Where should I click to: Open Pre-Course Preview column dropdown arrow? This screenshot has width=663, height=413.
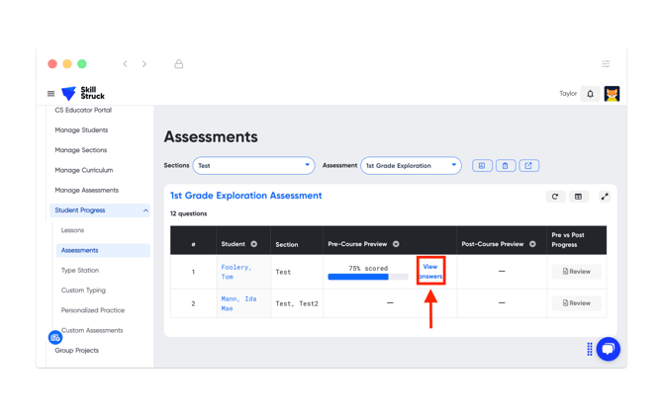coord(396,244)
